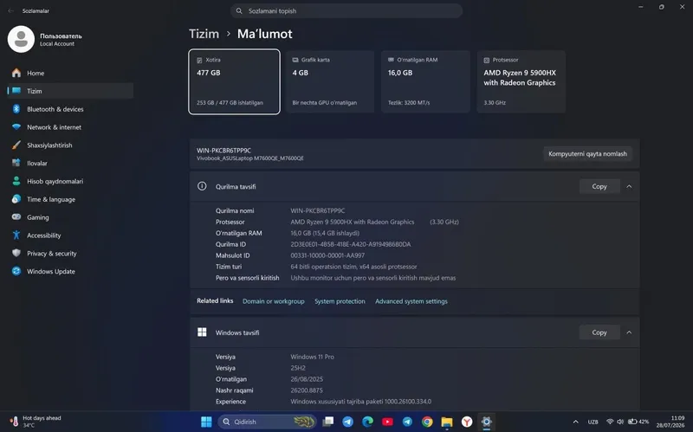The height and width of the screenshot is (432, 693).
Task: Open Ilovalar apps settings
Action: coord(71,164)
